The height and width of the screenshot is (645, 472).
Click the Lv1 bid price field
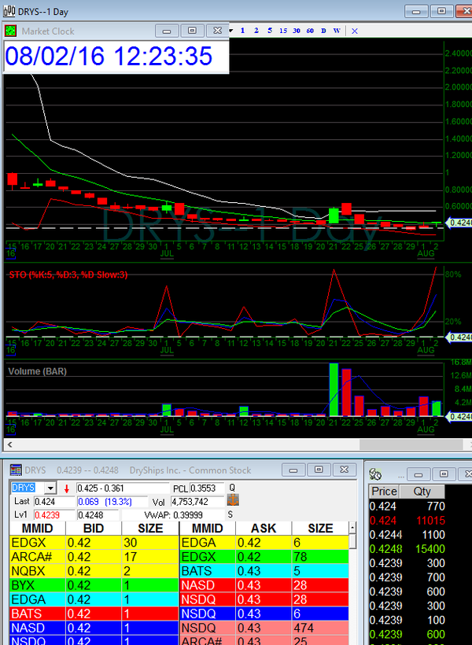pos(42,515)
